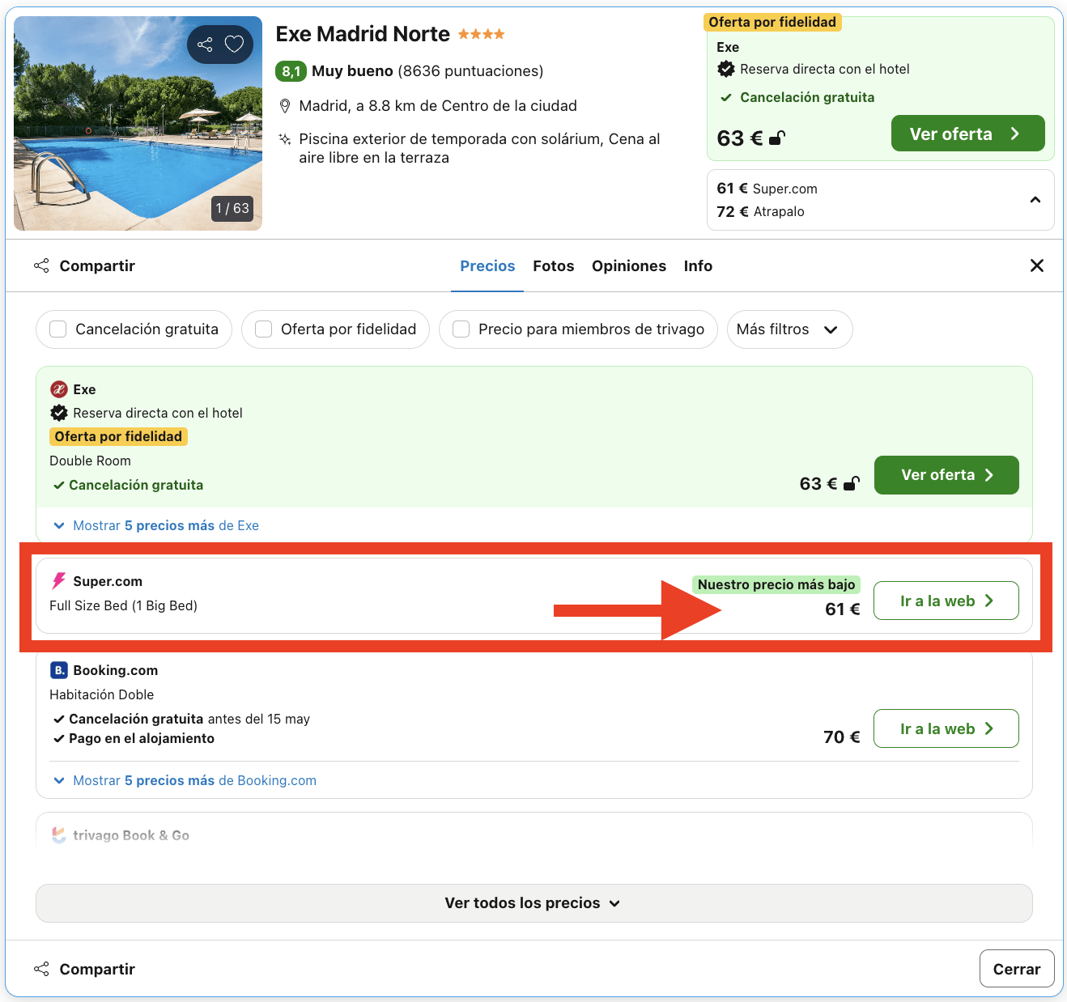Click the location pin icon next to Madrid
Viewport: 1067px width, 1002px height.
coord(285,105)
